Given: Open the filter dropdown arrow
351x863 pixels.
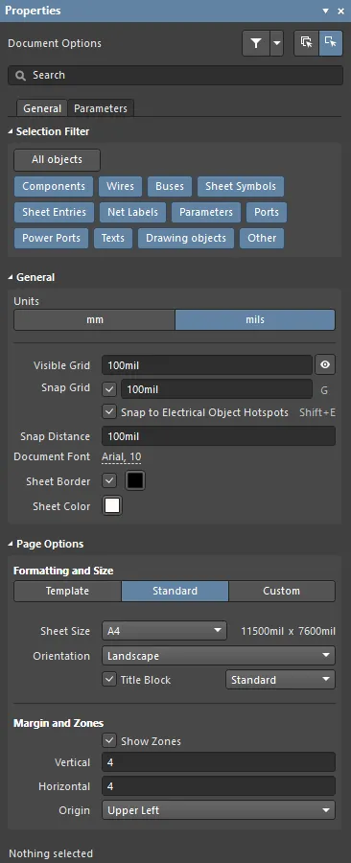Looking at the screenshot, I should [277, 43].
